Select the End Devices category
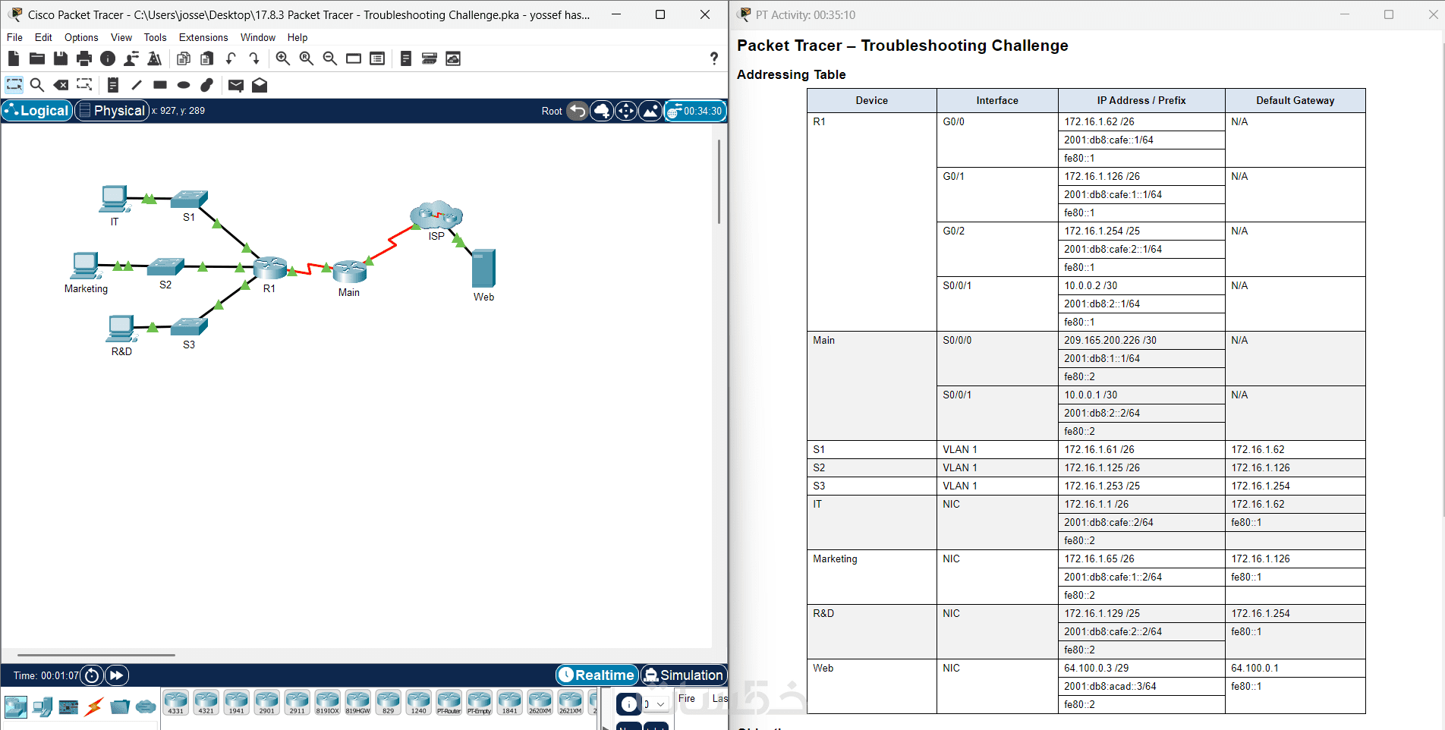Screen dimensions: 1445x730 pyautogui.click(x=42, y=706)
